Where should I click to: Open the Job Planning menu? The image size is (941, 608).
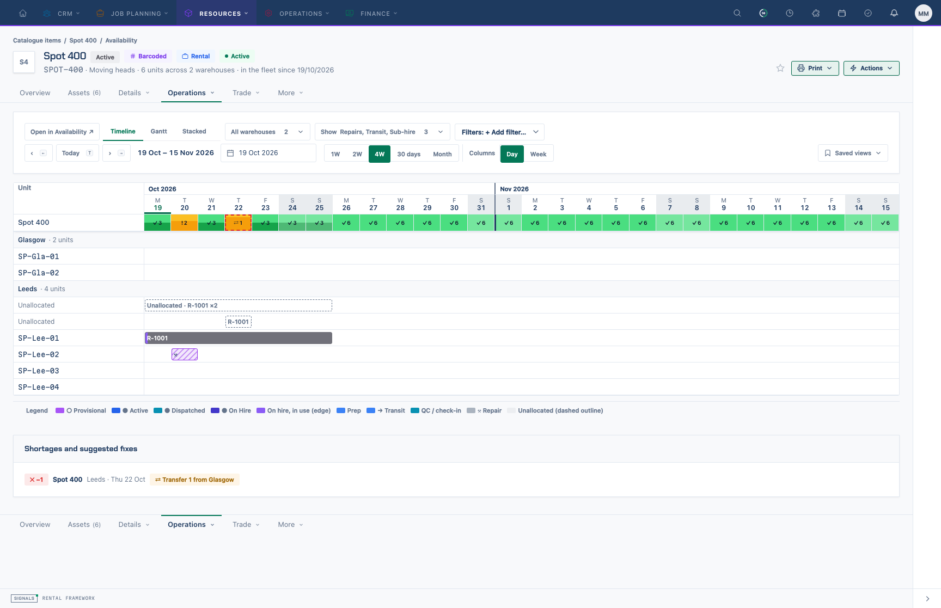pyautogui.click(x=131, y=13)
